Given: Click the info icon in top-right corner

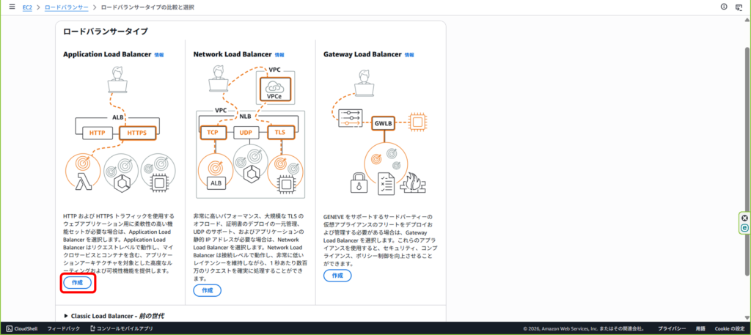Looking at the screenshot, I should 724,7.
